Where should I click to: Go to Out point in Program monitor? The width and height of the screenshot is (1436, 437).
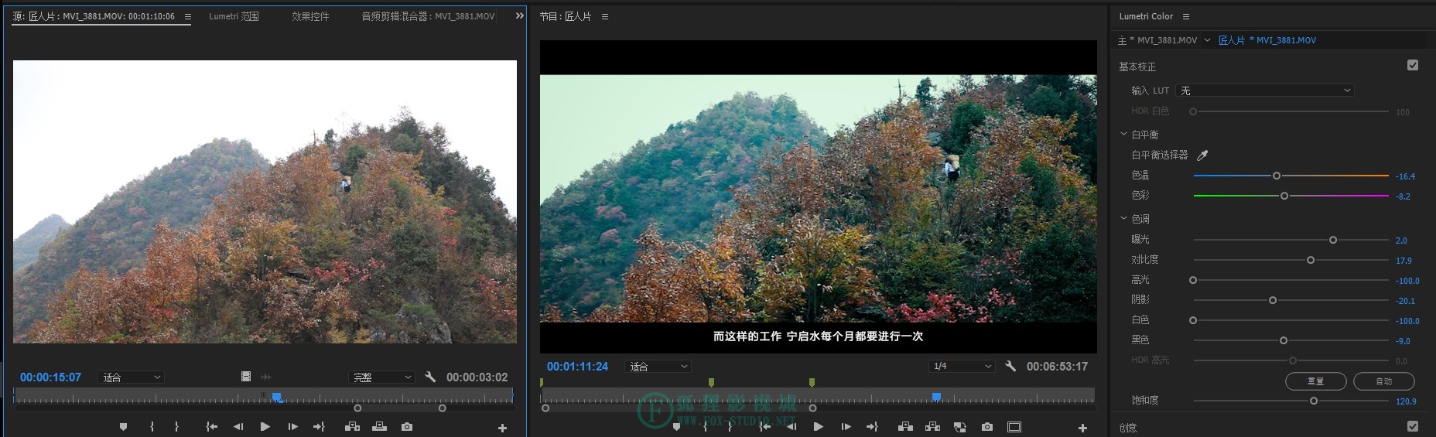click(x=872, y=427)
